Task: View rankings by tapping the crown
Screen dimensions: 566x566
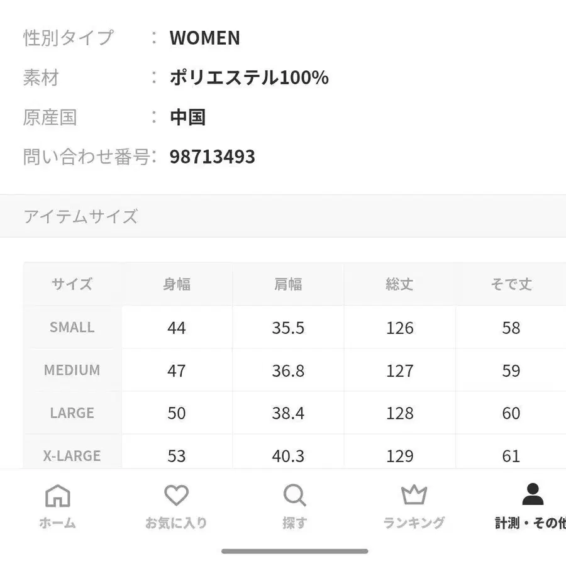Action: coord(413,497)
